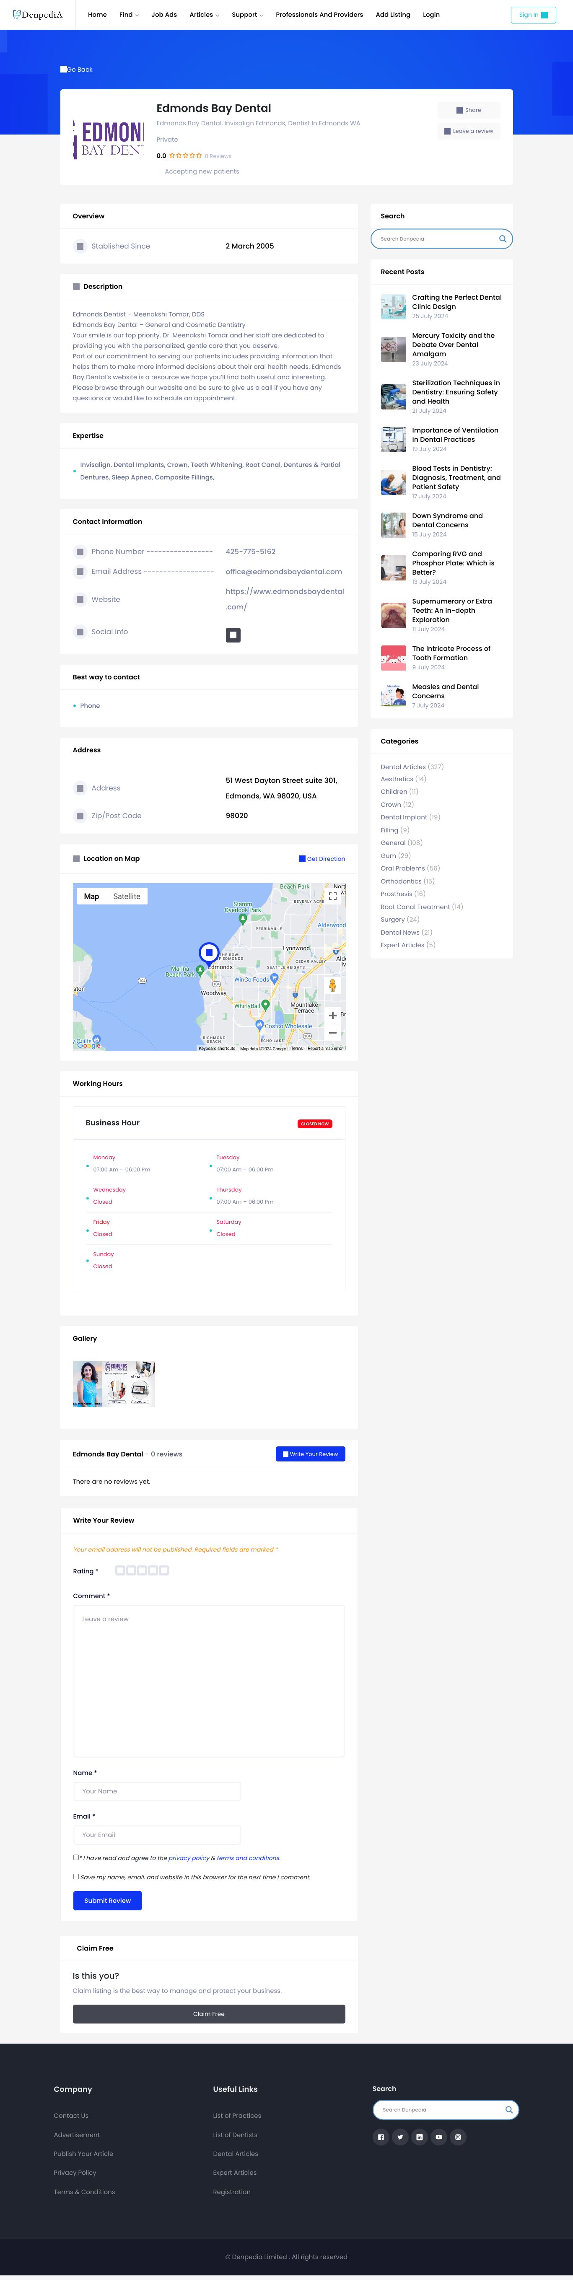Open the Job Ads menu item
The height and width of the screenshot is (2280, 573).
coord(164,15)
